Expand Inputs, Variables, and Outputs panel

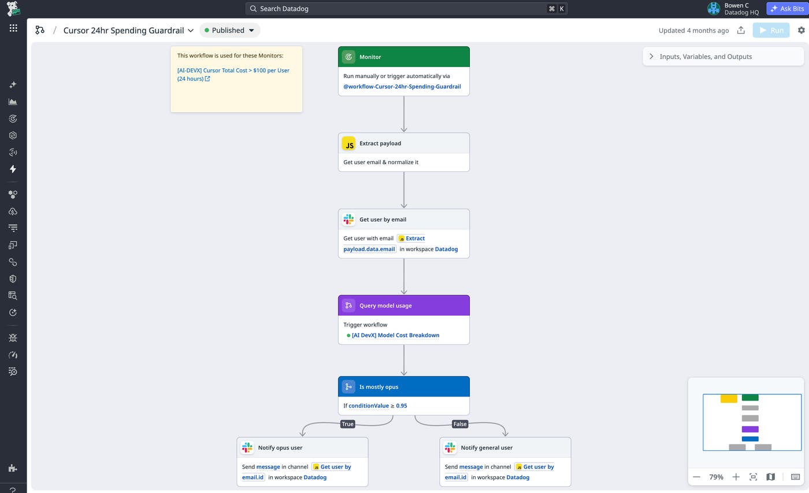coord(723,57)
